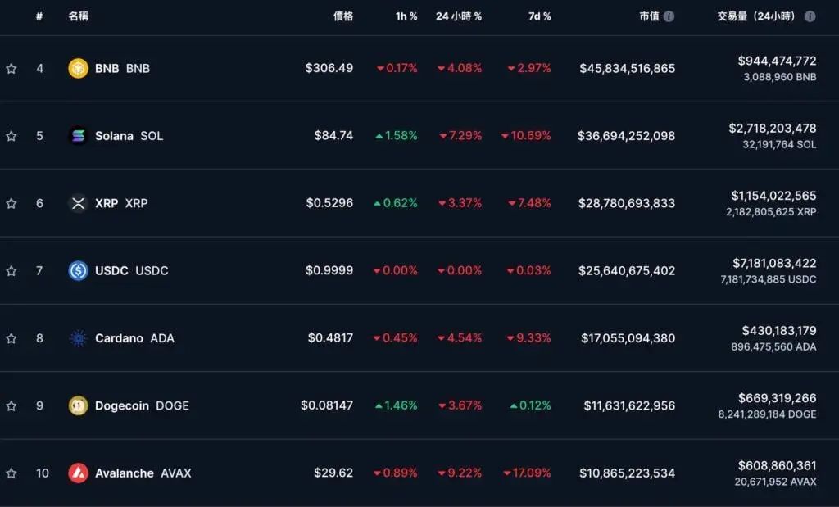Star BNB to add to watchlist
Viewport: 839px width, 507px height.
11,69
